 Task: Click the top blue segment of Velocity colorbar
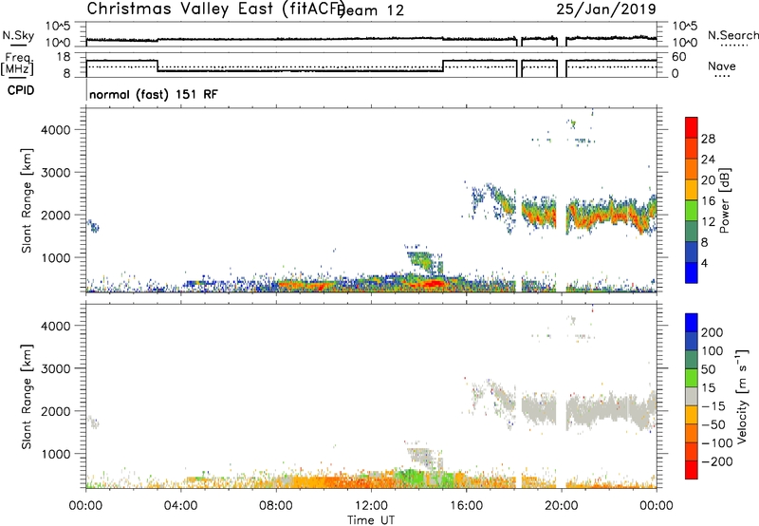[x=692, y=323]
